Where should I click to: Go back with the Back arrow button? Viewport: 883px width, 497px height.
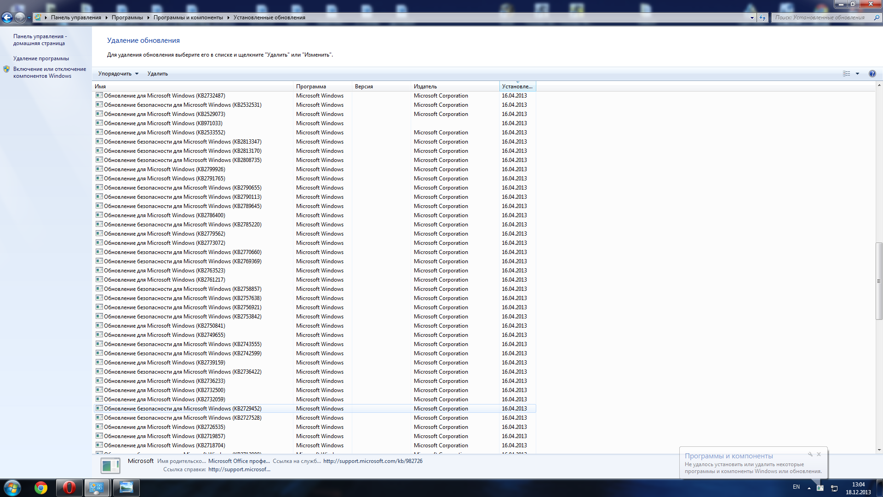[x=7, y=17]
